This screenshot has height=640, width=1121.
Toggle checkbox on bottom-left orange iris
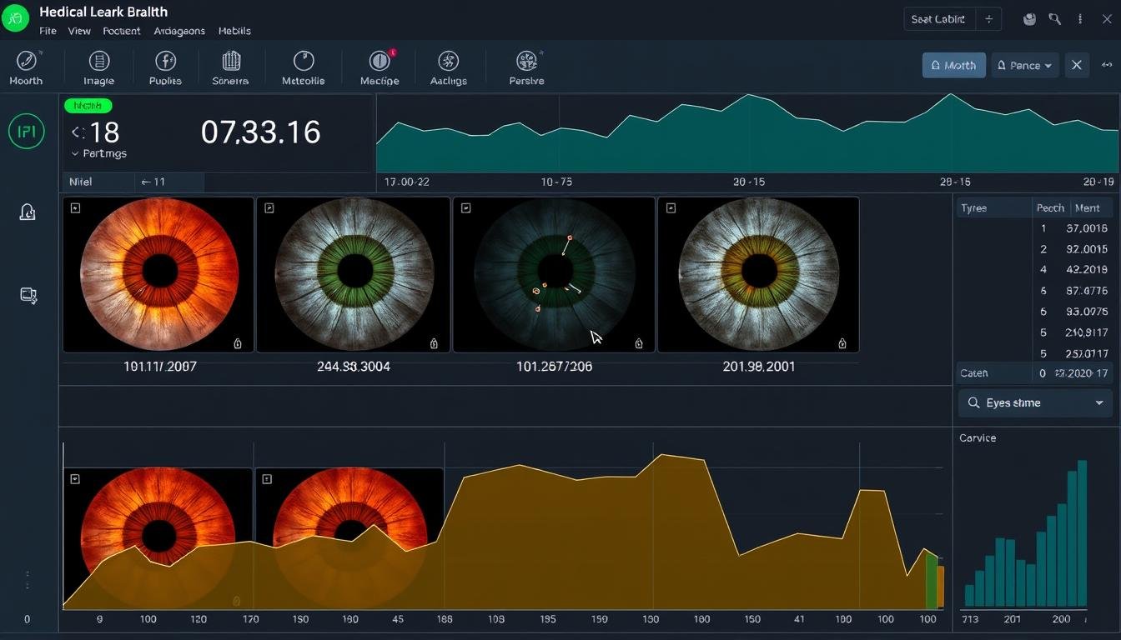pos(75,479)
